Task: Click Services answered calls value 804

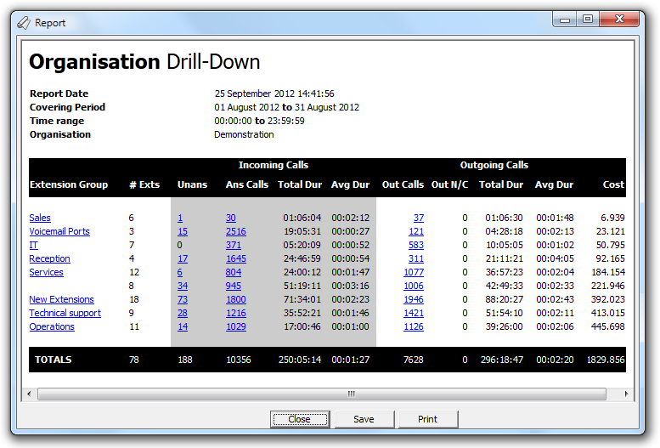Action: point(234,272)
